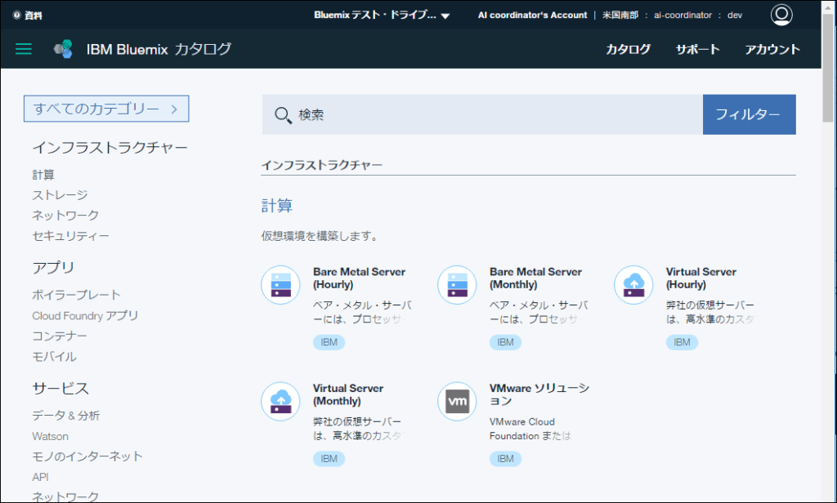
Task: Open the アカウント menu item
Action: [772, 49]
